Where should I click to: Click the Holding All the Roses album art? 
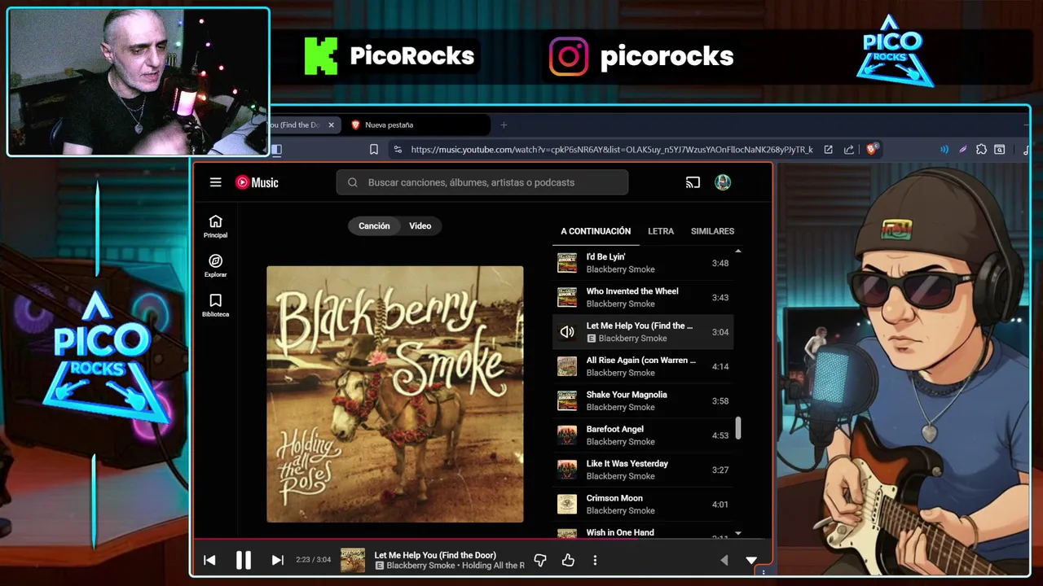pyautogui.click(x=395, y=394)
